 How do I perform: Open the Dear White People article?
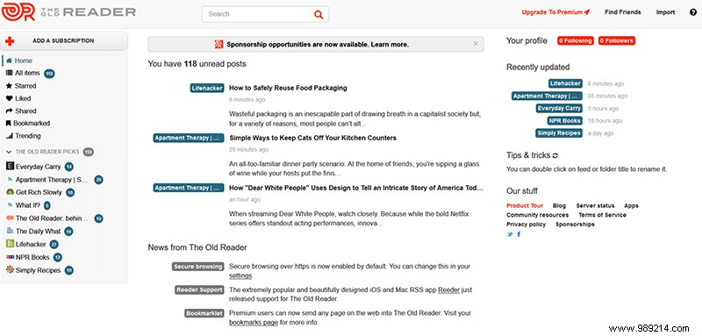point(356,188)
